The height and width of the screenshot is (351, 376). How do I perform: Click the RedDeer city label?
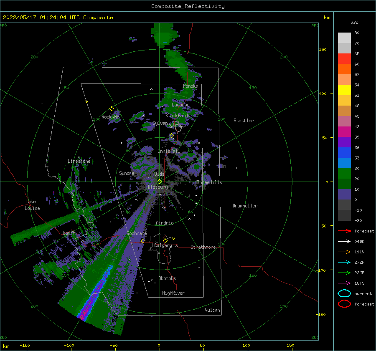[177, 126]
